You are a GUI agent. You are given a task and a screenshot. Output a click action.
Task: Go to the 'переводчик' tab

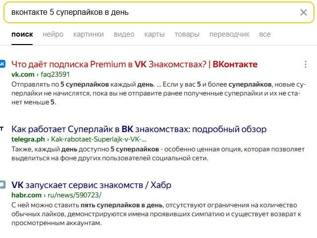(x=229, y=34)
